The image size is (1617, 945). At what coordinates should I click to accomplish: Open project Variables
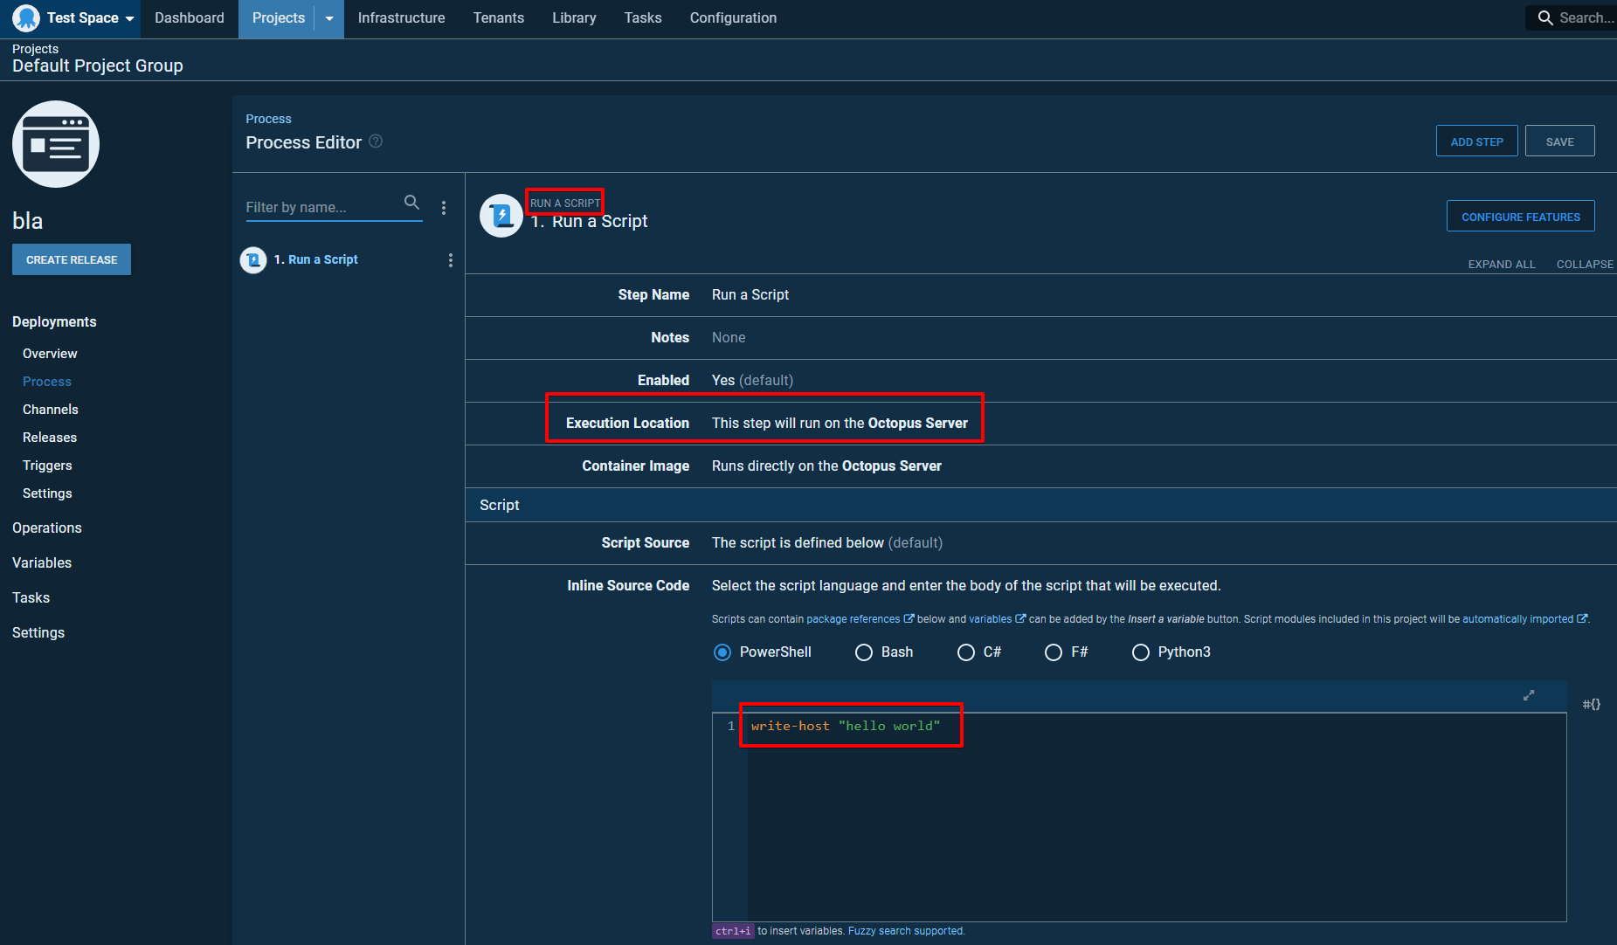(42, 562)
